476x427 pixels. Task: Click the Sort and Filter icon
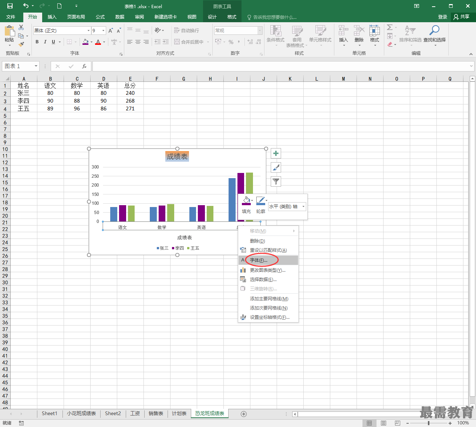(x=410, y=31)
